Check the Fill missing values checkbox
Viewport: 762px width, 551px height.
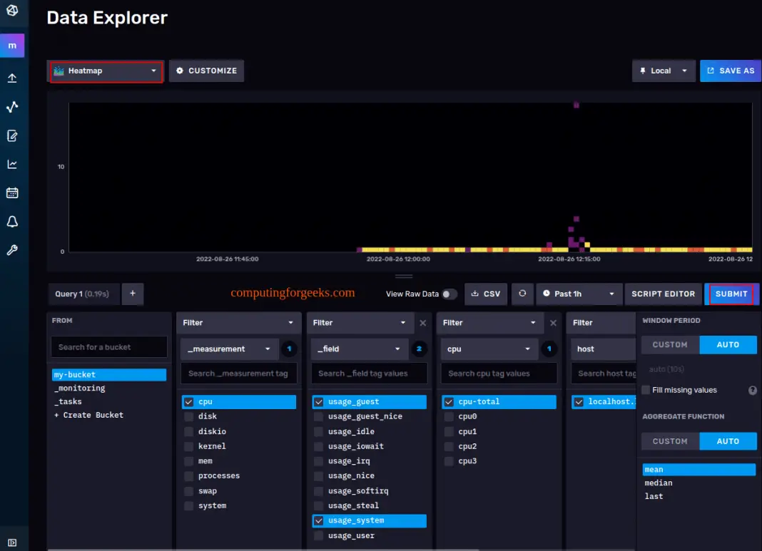pyautogui.click(x=646, y=390)
